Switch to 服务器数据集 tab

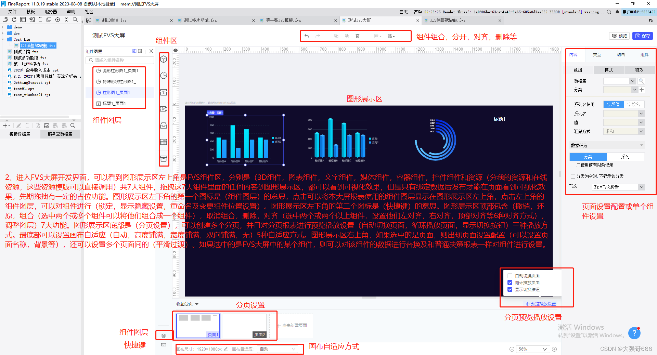pos(60,134)
